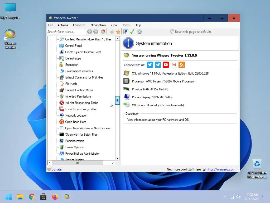The image size is (270, 203).
Task: Select Personalization tree item
Action: click(x=75, y=141)
